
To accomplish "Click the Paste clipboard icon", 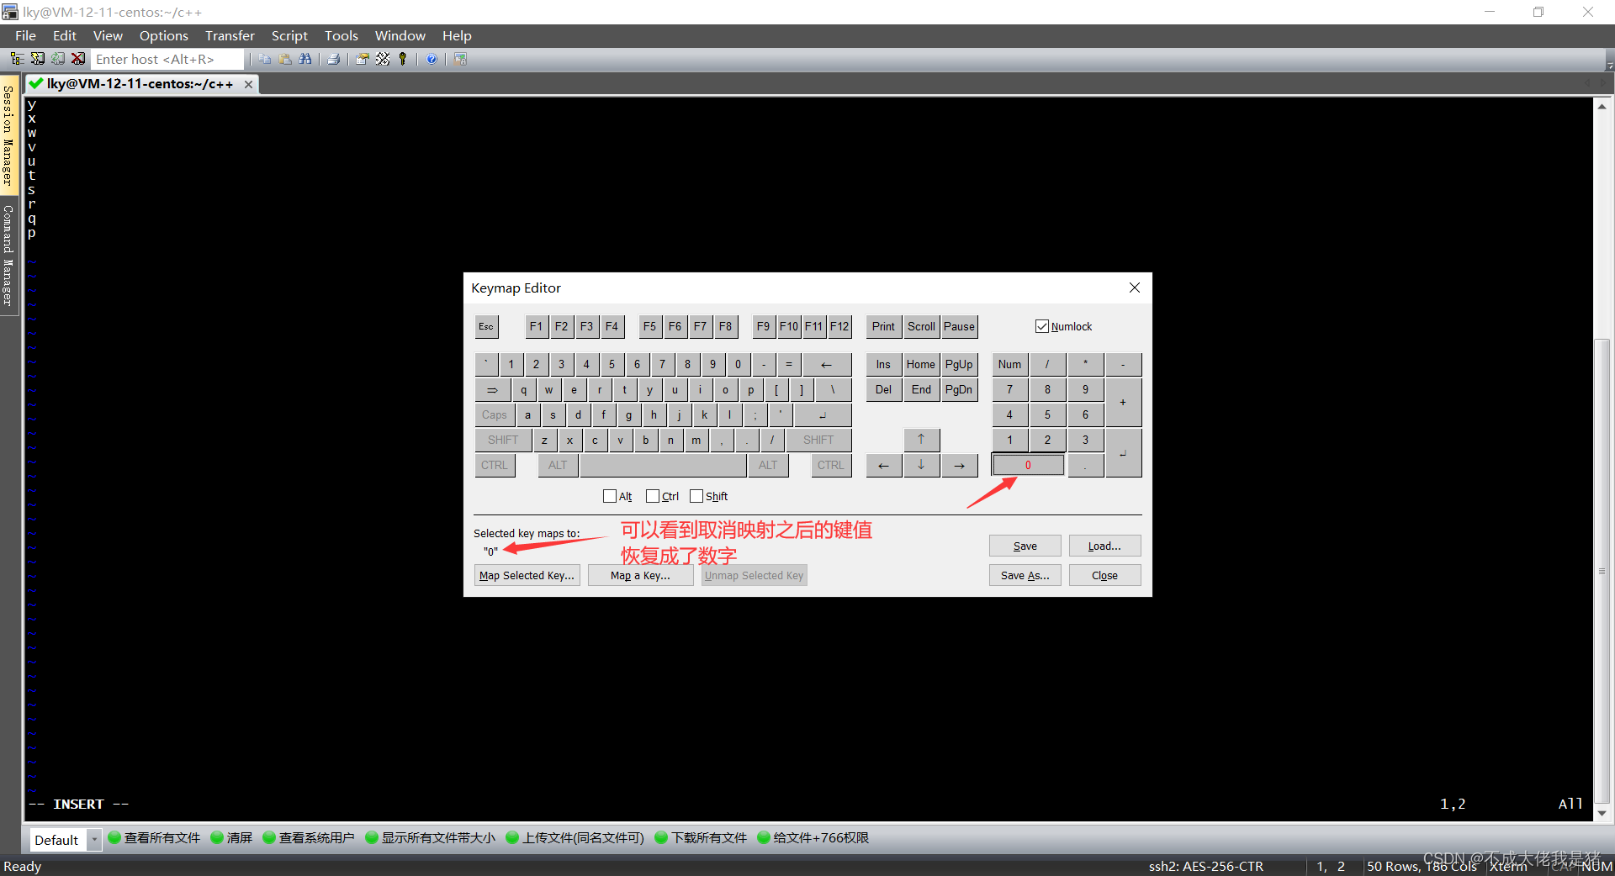I will click(x=285, y=59).
